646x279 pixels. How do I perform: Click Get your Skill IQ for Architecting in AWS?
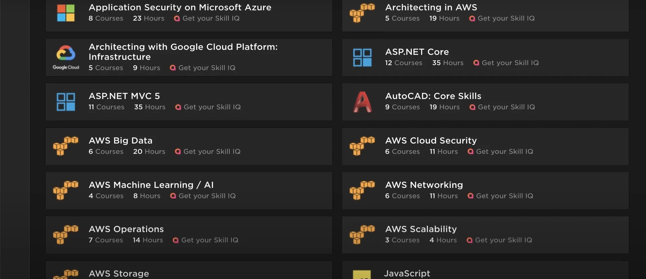click(506, 18)
